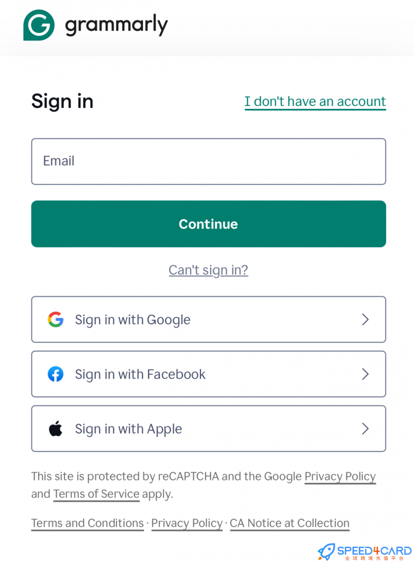Select the Facebook icon on sign-in option
The height and width of the screenshot is (563, 414).
[55, 374]
